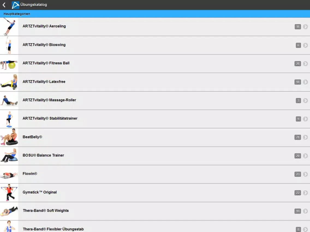This screenshot has height=232, width=310.
Task: Select the Fitness Ball exercise thumbnail
Action: (9, 63)
